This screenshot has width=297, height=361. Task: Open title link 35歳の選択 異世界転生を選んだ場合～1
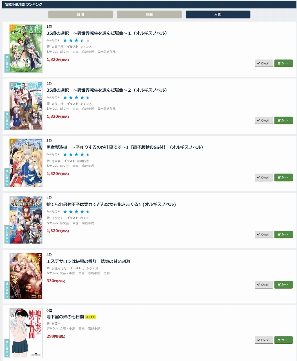107,33
